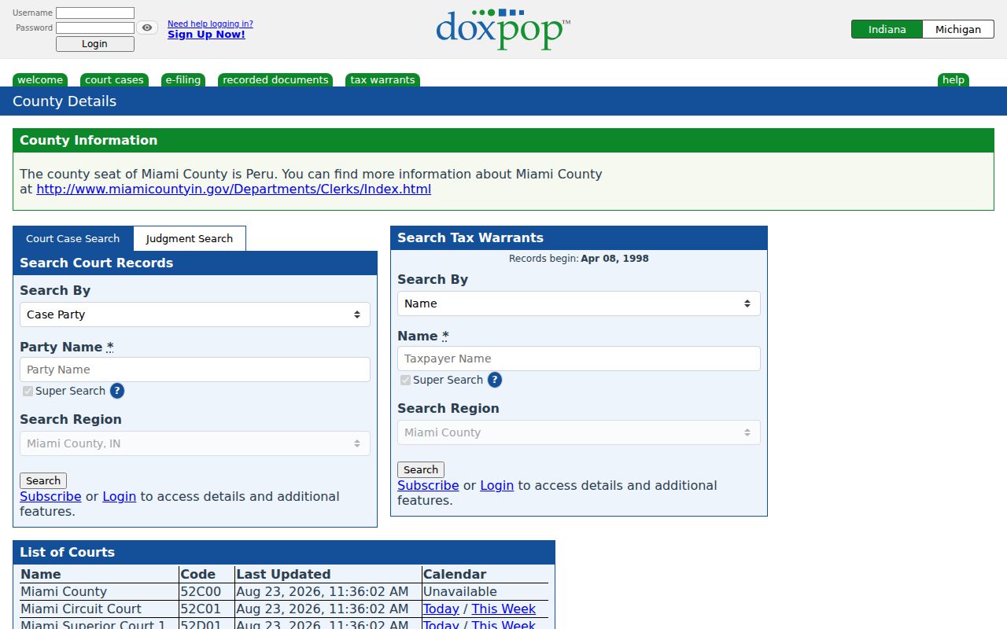Open the Miami County, IN region dropdown
Screen dimensions: 1007x629
click(195, 443)
